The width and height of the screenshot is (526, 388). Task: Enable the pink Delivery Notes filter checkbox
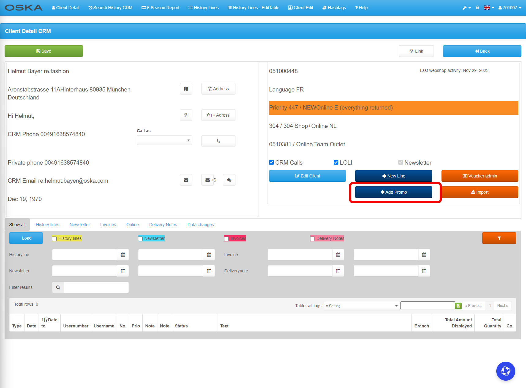coord(313,239)
